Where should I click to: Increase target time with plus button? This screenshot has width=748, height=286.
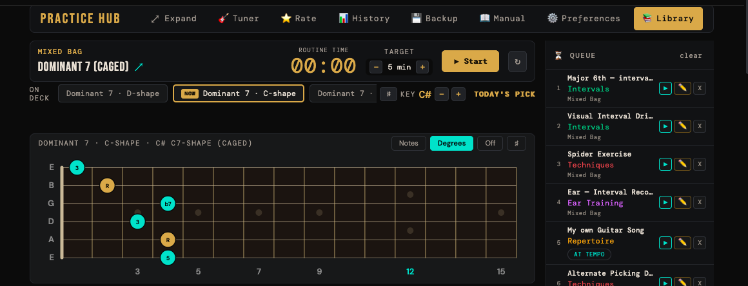pyautogui.click(x=422, y=67)
